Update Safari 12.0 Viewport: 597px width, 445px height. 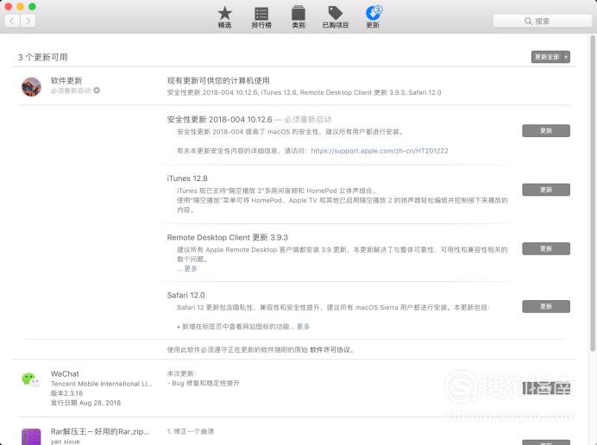click(x=546, y=306)
